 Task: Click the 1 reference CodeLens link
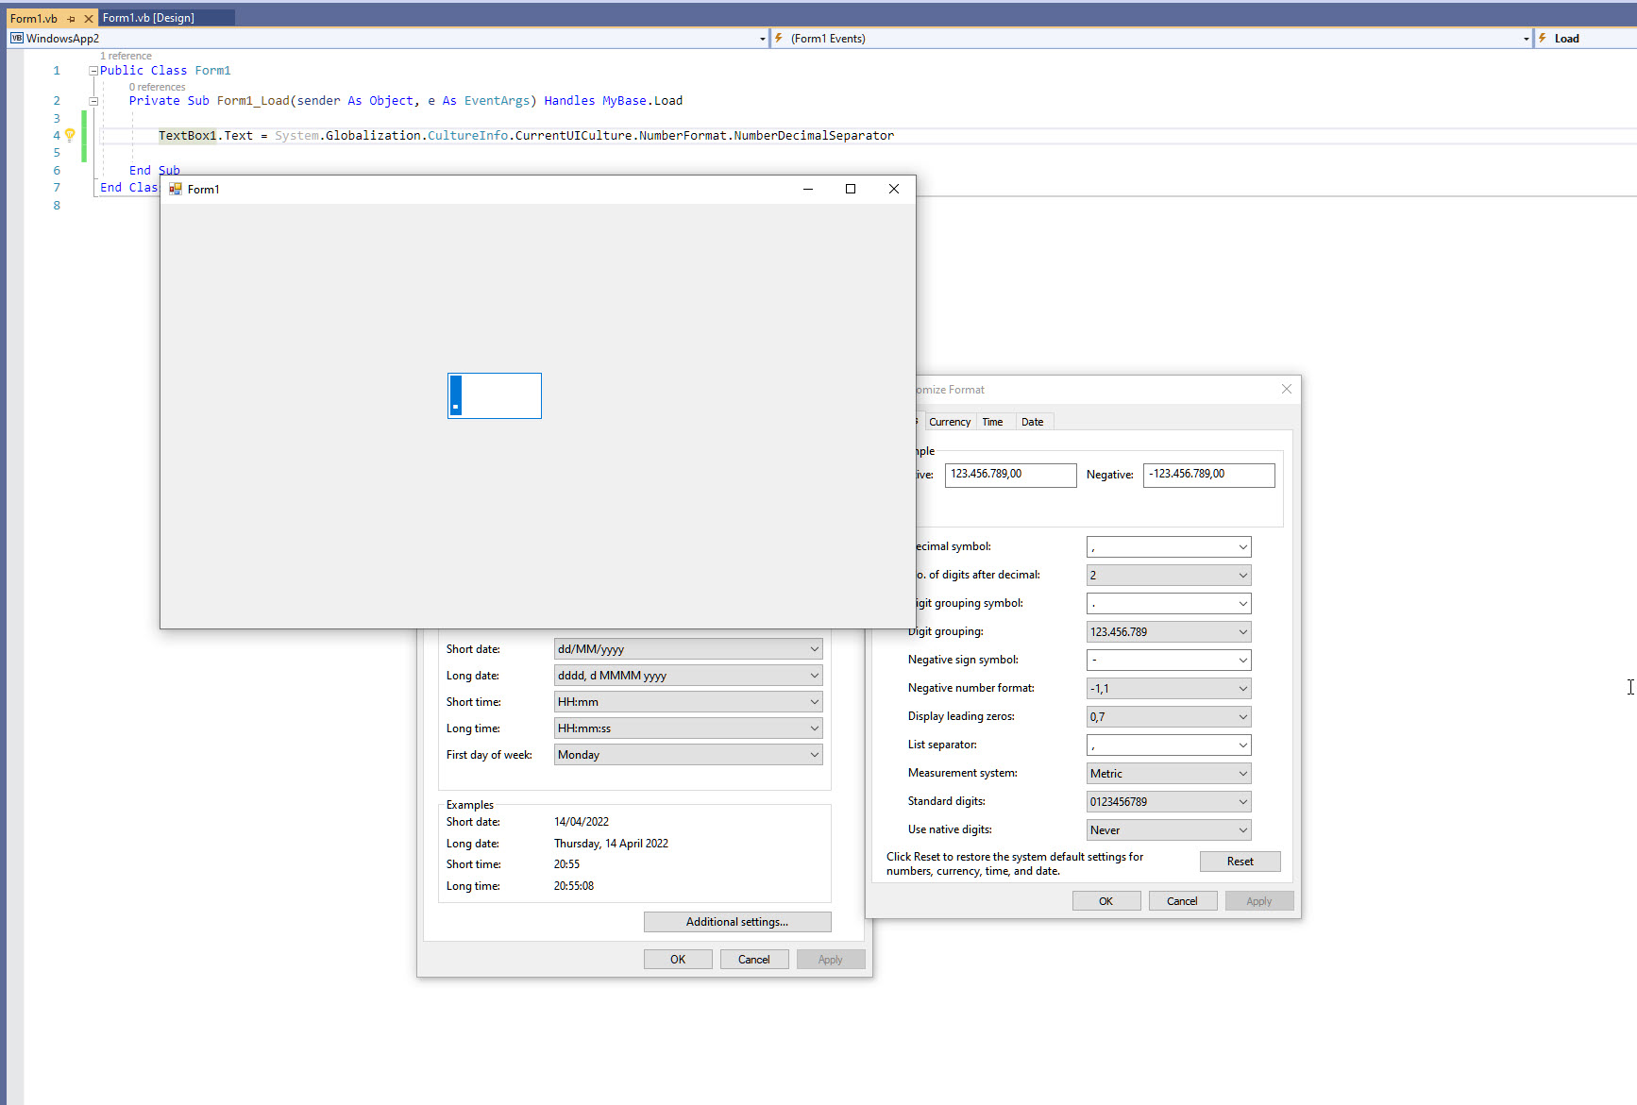[126, 56]
